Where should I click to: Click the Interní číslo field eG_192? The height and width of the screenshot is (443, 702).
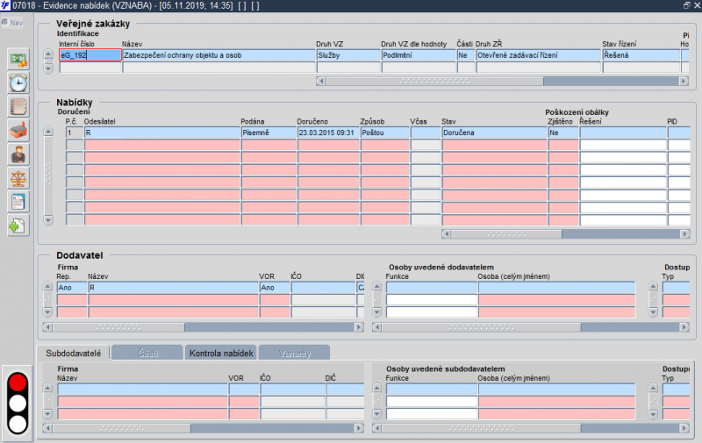tap(90, 55)
